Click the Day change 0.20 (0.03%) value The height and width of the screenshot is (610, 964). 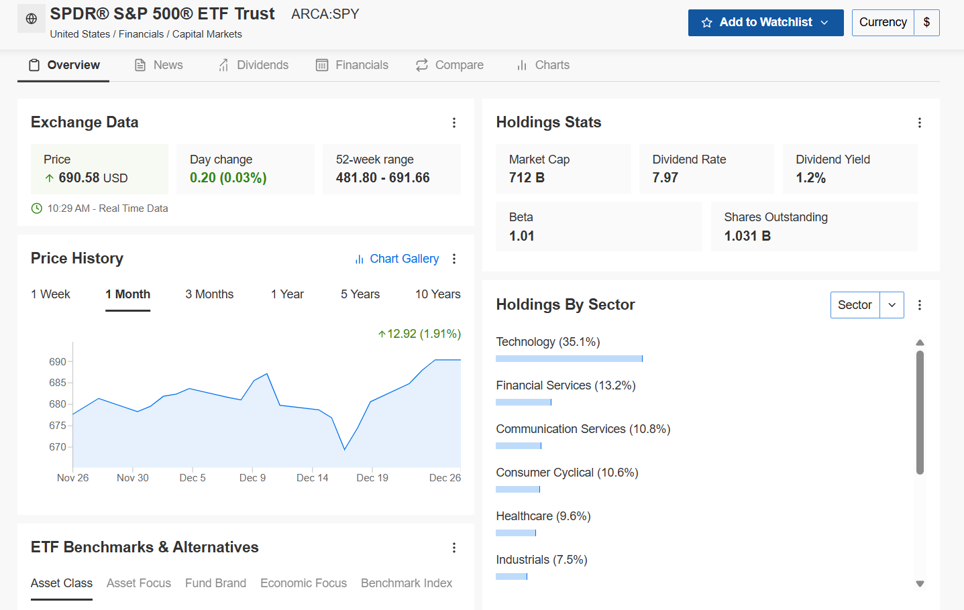[x=228, y=178]
